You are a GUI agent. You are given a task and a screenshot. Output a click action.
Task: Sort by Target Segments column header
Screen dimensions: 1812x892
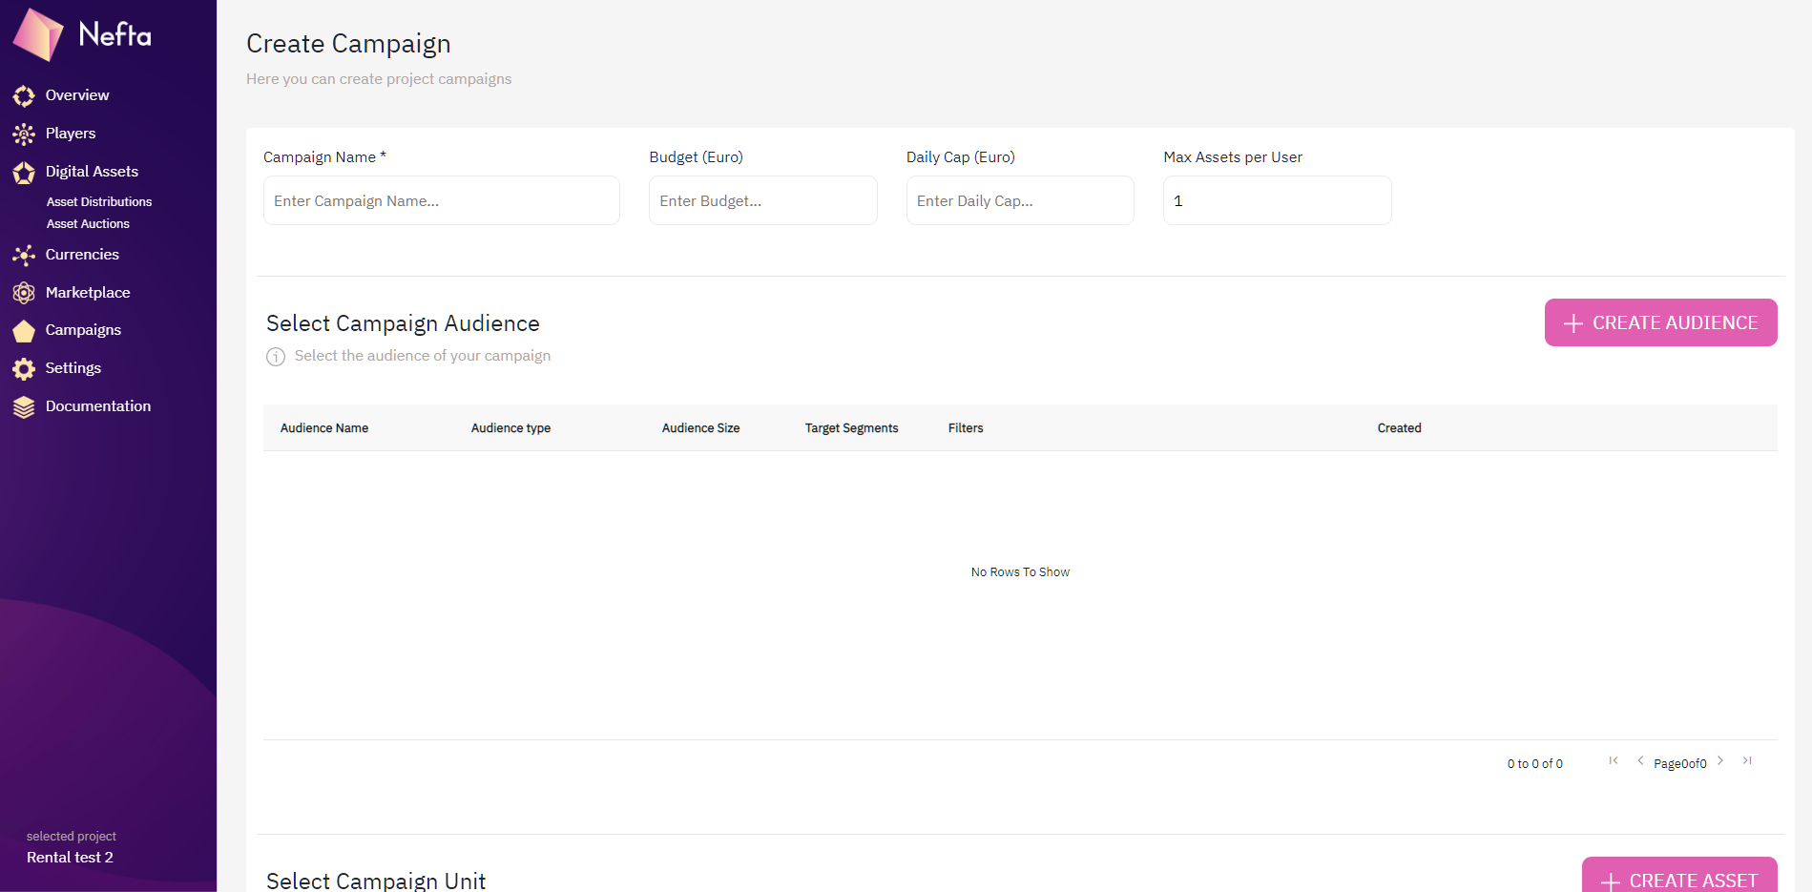pyautogui.click(x=852, y=428)
